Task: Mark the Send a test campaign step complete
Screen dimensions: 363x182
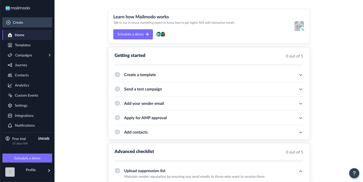Action: (117, 89)
